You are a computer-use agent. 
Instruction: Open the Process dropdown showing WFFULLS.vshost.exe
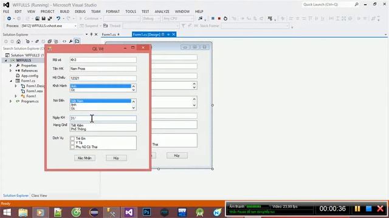tap(75, 25)
